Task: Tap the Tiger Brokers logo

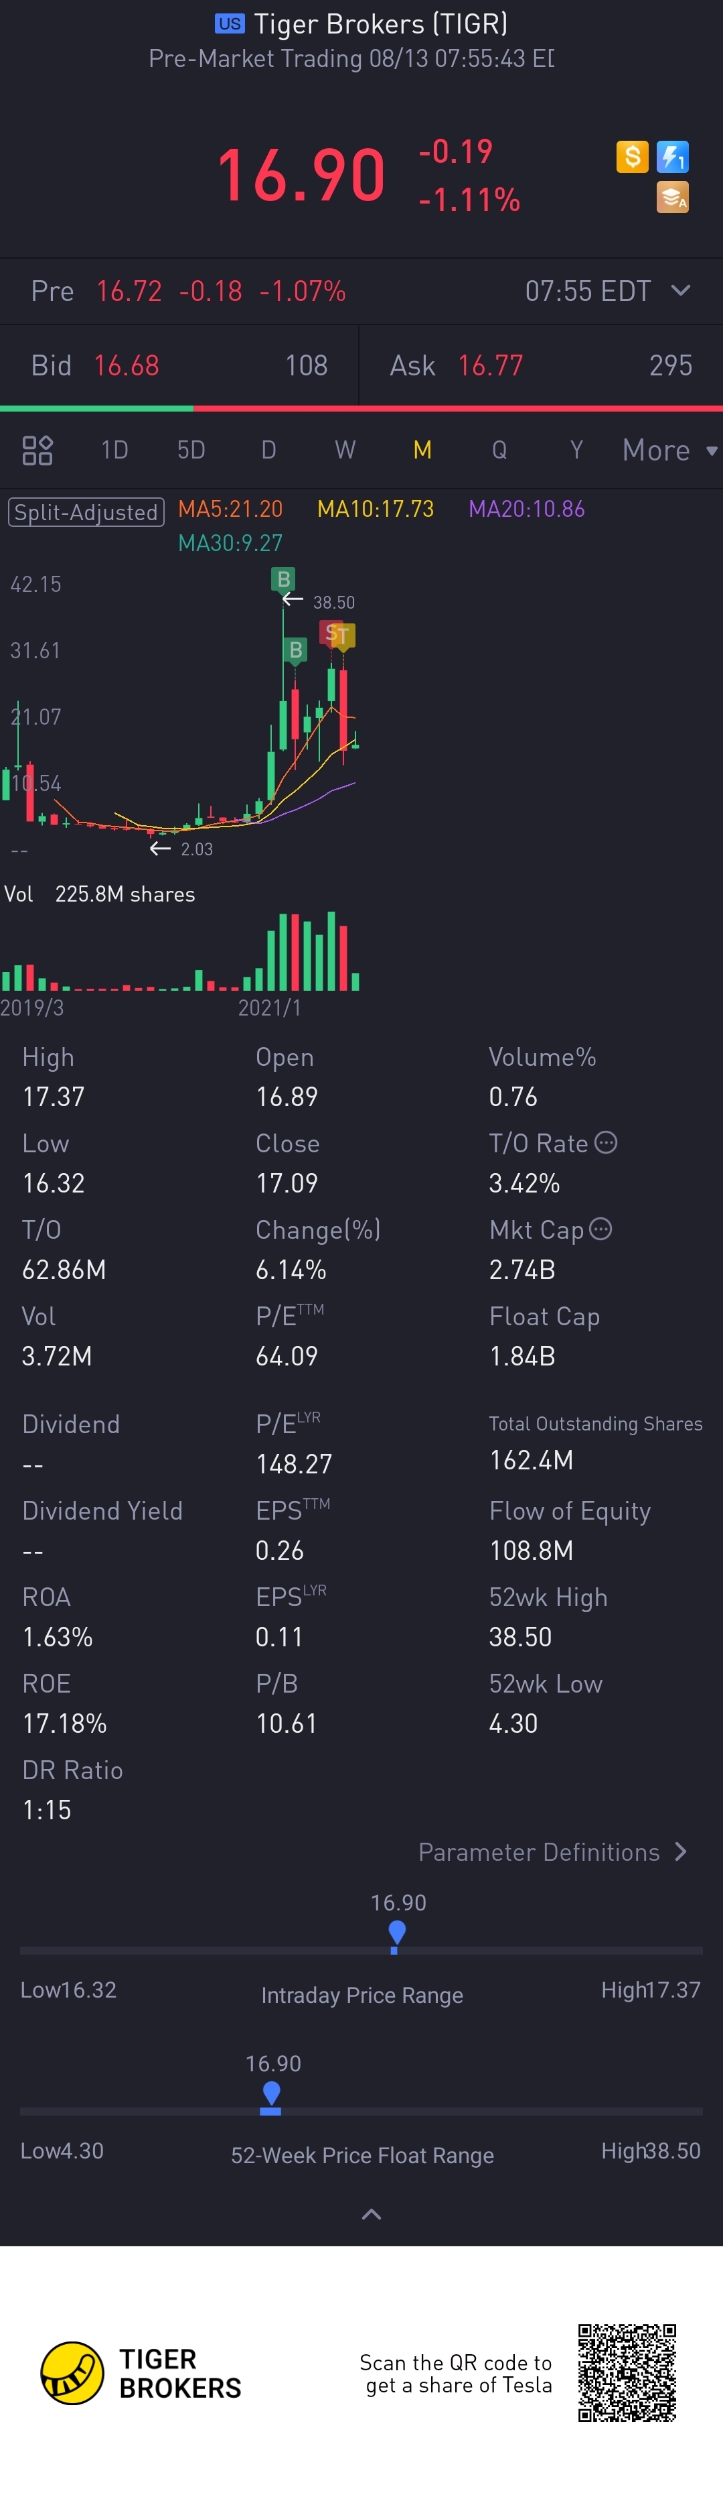Action: click(72, 2373)
